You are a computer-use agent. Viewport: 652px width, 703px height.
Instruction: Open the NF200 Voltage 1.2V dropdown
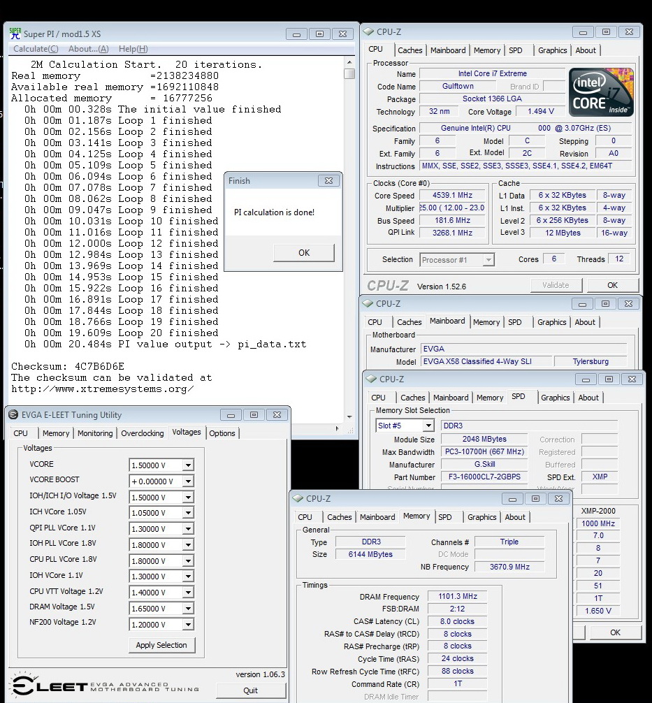click(189, 625)
